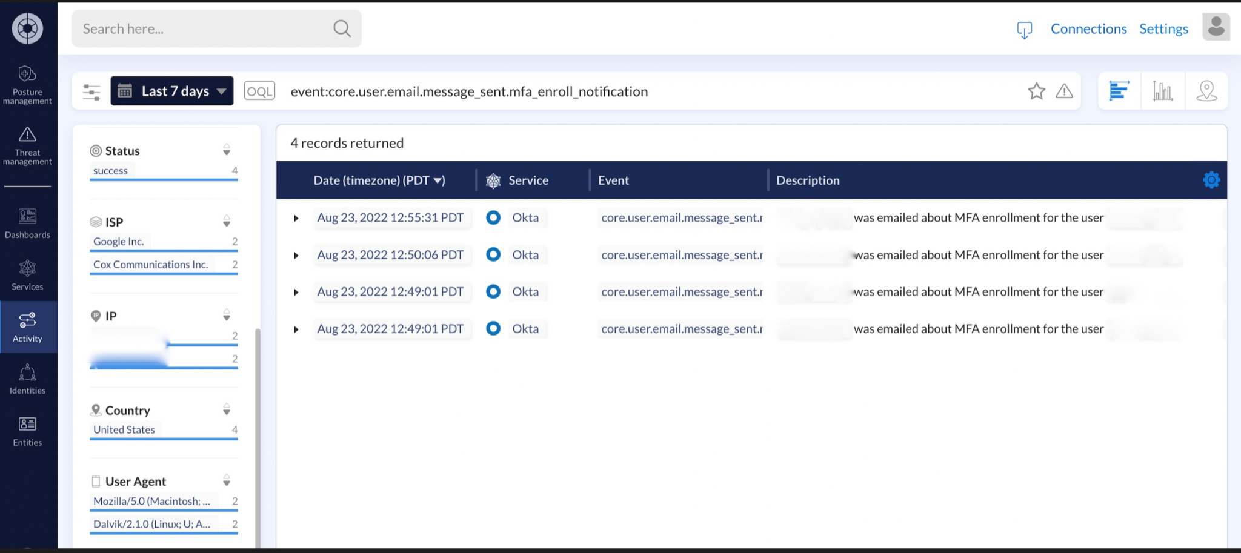Click the app logo icon in the sidebar
Screen dimensions: 1241x553
click(x=27, y=28)
